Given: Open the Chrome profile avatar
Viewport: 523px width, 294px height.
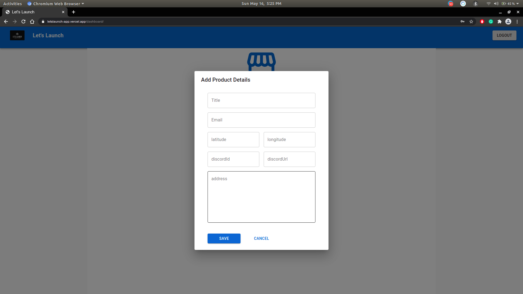Looking at the screenshot, I should click(x=508, y=22).
